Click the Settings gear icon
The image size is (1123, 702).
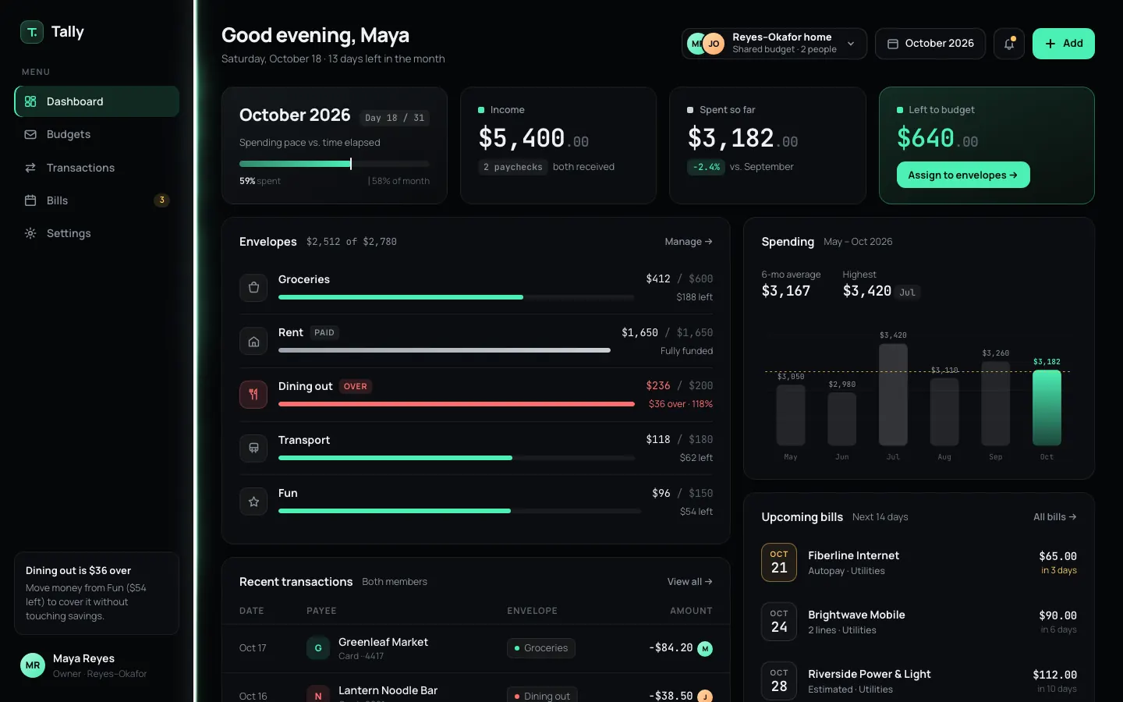pos(30,233)
